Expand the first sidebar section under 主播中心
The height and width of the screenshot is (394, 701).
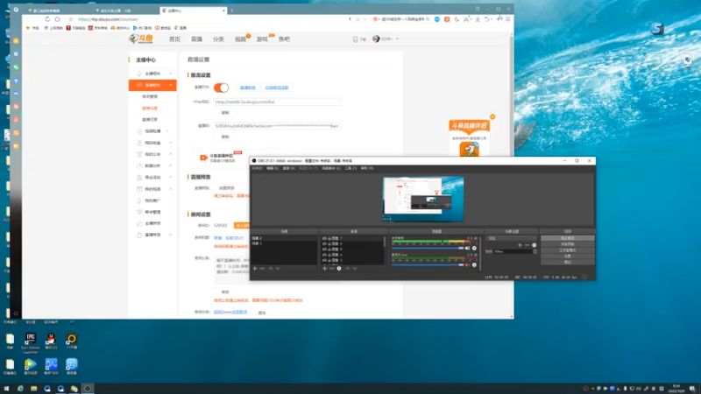click(171, 74)
